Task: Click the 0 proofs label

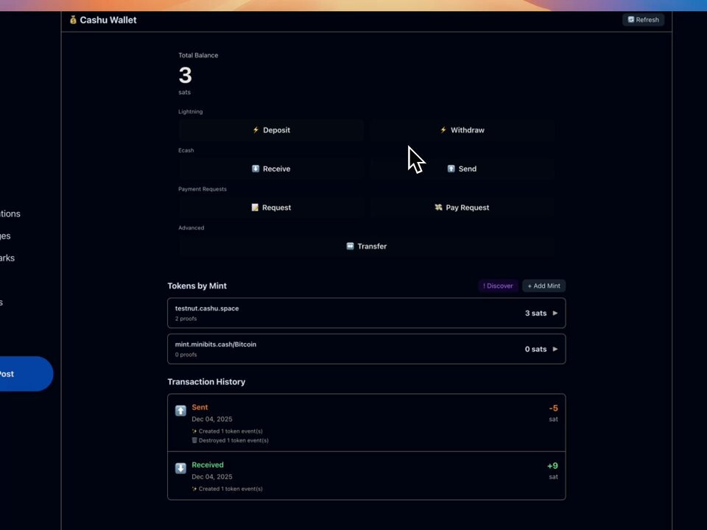Action: [x=186, y=355]
